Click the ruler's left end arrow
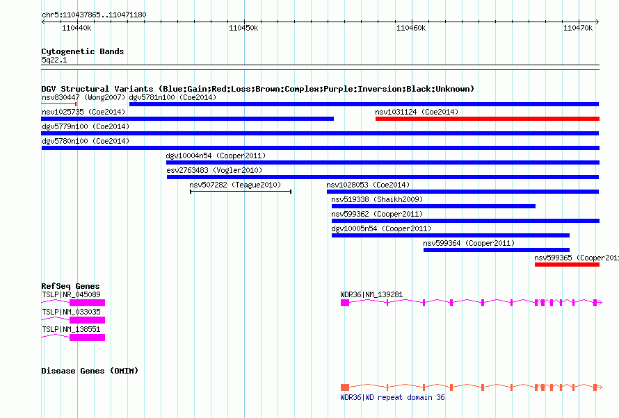619x418 pixels. point(43,22)
